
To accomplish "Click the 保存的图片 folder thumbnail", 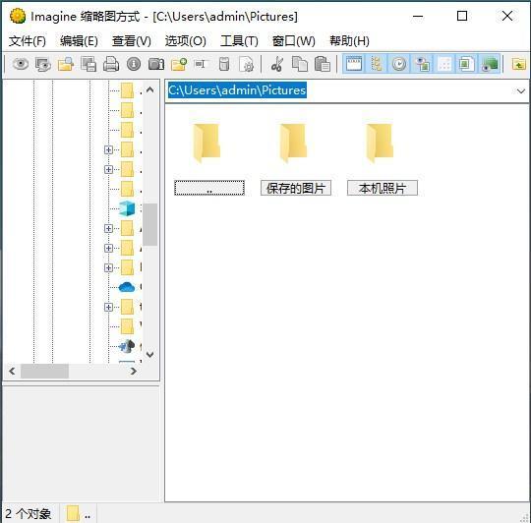I will pyautogui.click(x=293, y=143).
